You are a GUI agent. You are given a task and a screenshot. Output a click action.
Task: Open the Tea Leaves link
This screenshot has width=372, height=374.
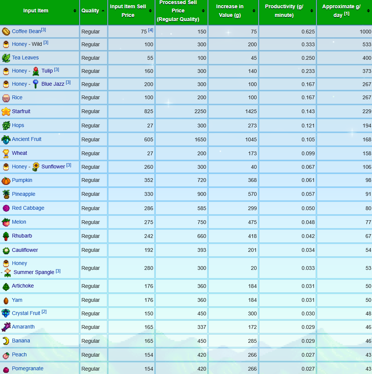(x=25, y=58)
